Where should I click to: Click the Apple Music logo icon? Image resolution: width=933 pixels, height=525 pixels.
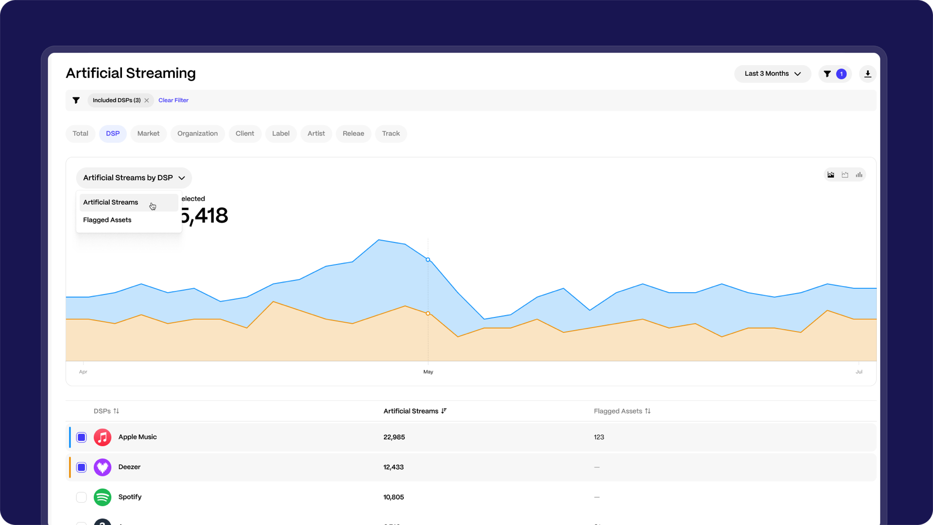click(103, 437)
